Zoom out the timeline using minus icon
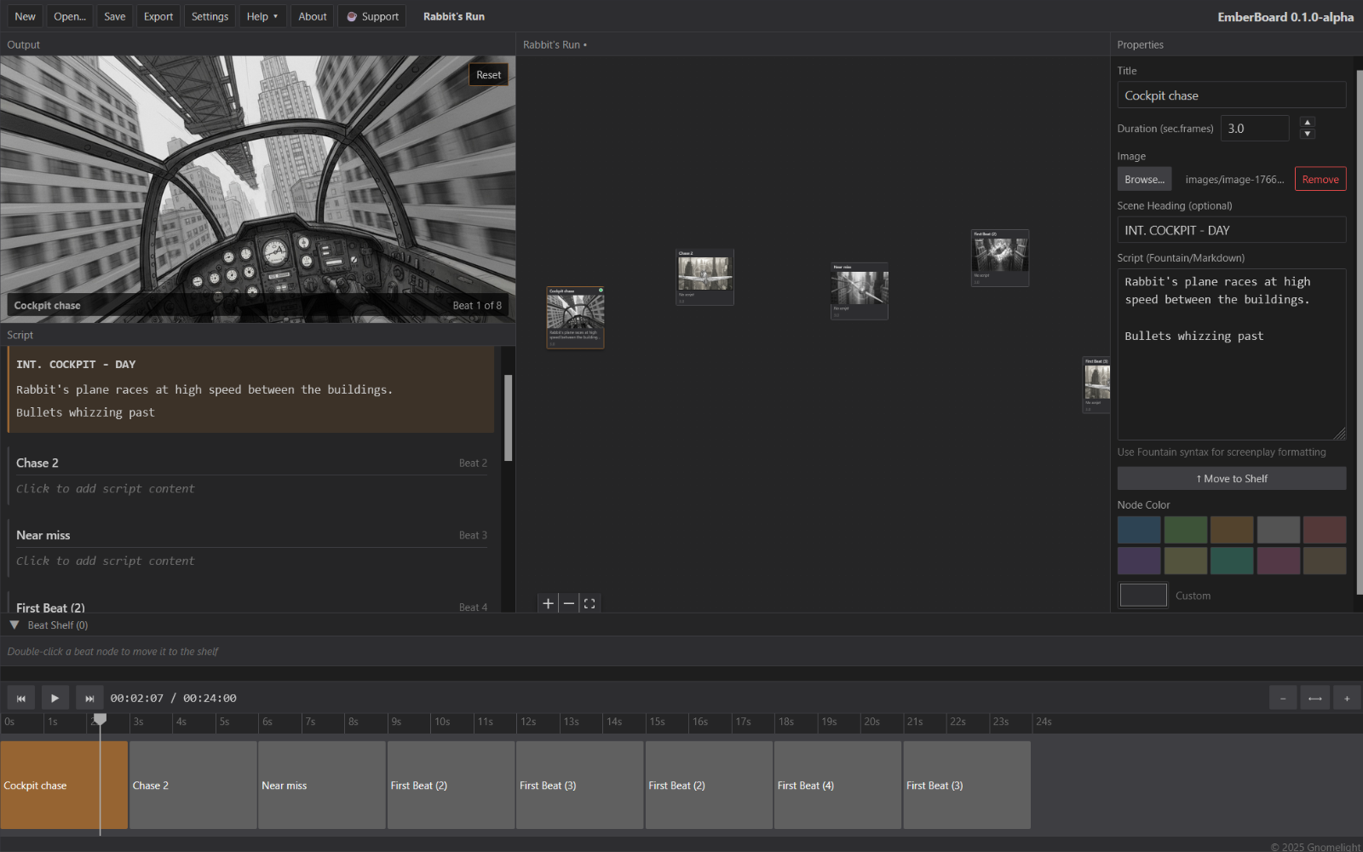1363x852 pixels. pyautogui.click(x=1282, y=697)
